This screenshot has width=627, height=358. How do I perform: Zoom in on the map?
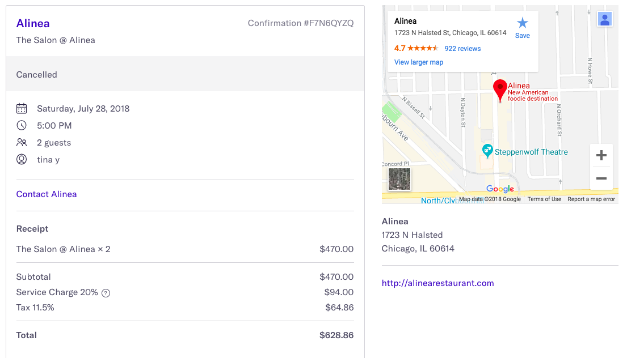coord(601,155)
